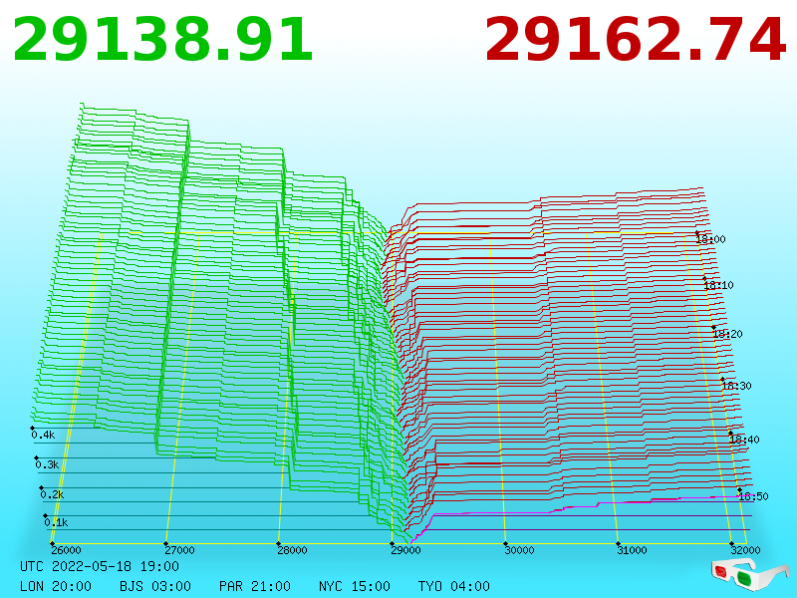The image size is (797, 598).
Task: Click the 28000 price axis label
Action: [x=292, y=550]
